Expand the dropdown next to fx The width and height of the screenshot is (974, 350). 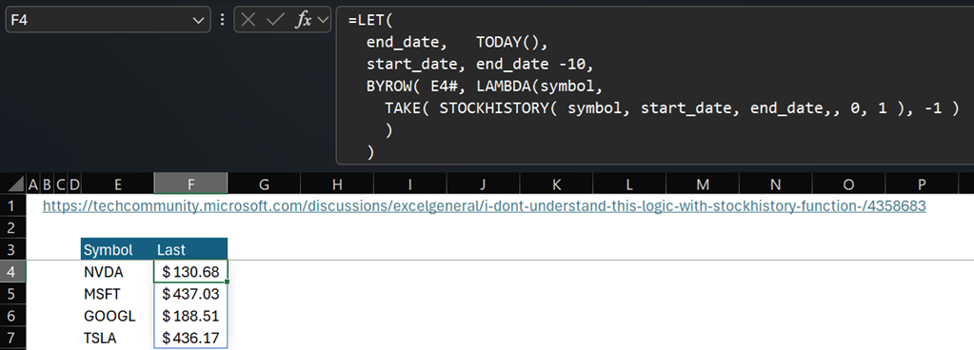(323, 20)
